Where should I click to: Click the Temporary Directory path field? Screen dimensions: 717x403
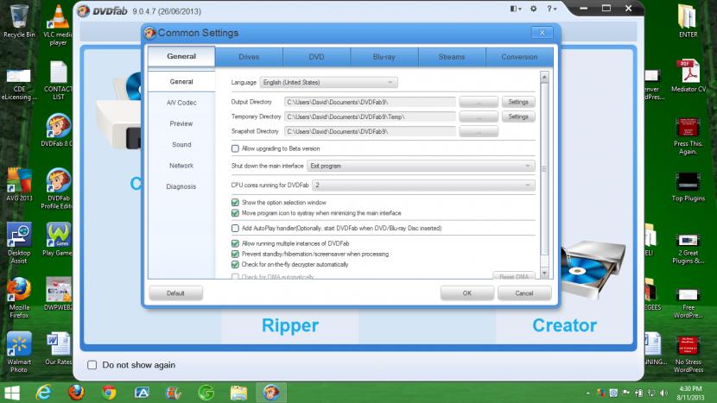370,117
